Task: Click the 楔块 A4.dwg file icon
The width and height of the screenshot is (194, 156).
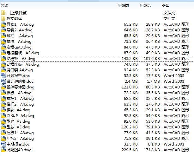Action: pyautogui.click(x=3, y=110)
